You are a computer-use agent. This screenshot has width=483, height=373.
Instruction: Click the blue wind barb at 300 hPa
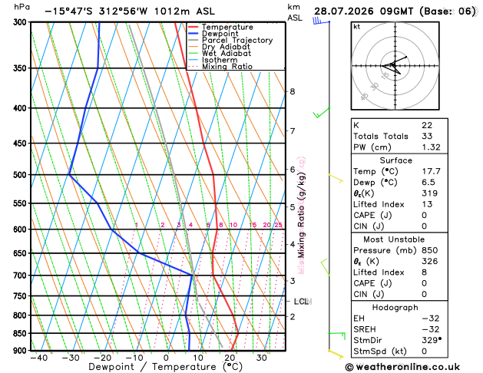(x=321, y=21)
